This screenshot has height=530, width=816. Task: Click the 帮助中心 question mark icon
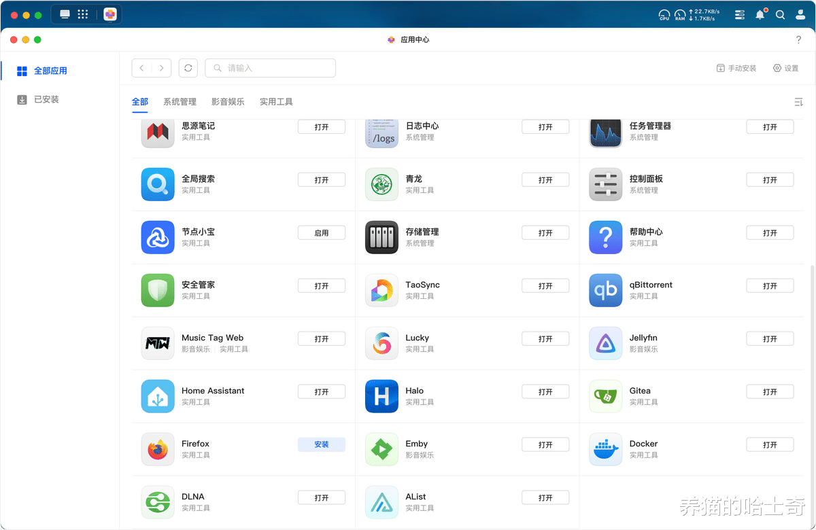[606, 238]
